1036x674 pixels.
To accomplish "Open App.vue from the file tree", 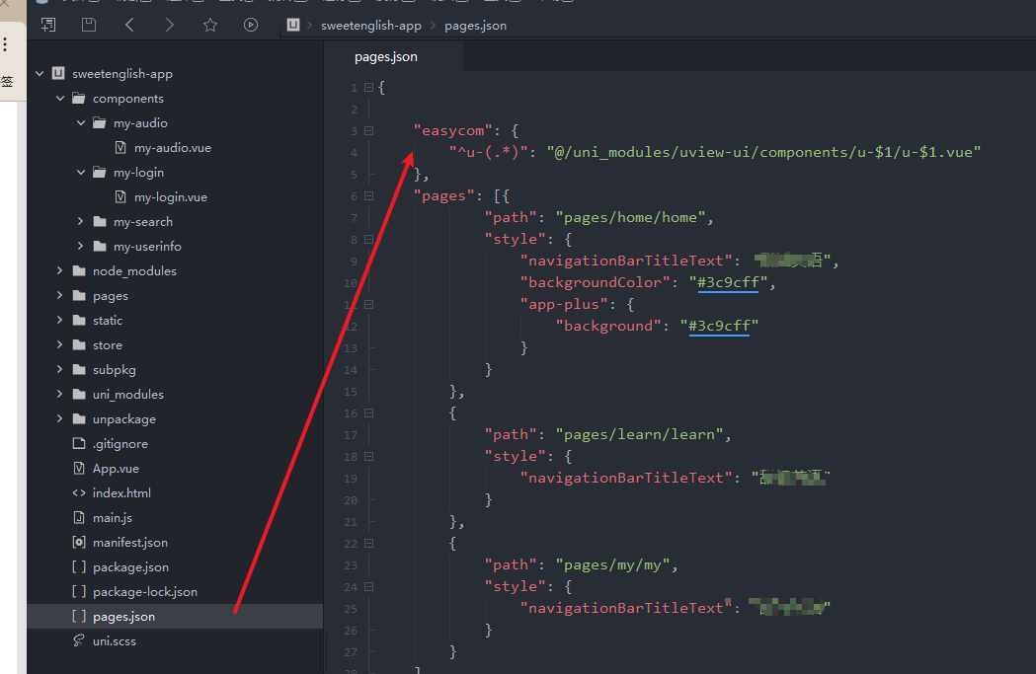I will [116, 469].
